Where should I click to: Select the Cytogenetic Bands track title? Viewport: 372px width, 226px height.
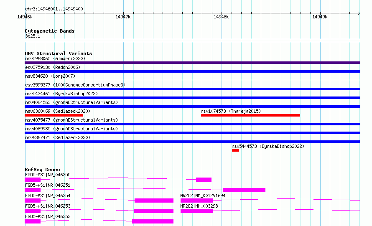pos(50,31)
